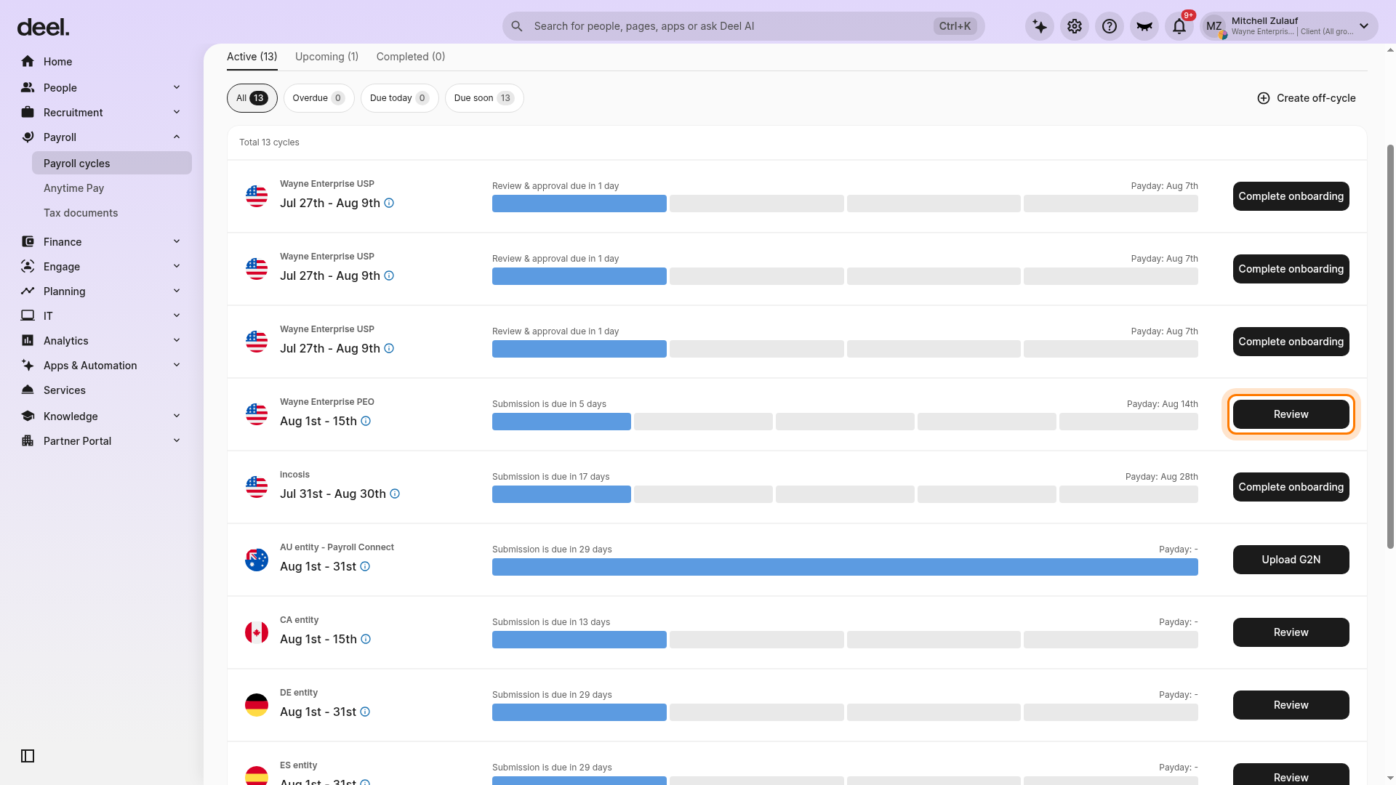Select the Due soon filter chip
Image resolution: width=1396 pixels, height=785 pixels.
tap(484, 98)
